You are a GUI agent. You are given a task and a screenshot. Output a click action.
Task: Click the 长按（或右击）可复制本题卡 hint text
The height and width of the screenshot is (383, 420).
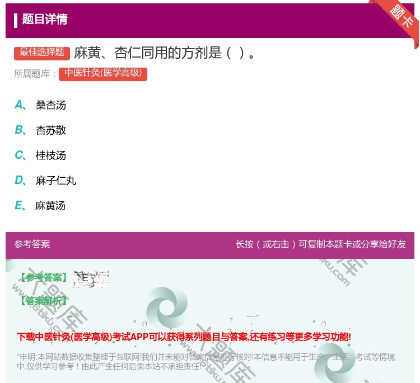(x=321, y=244)
